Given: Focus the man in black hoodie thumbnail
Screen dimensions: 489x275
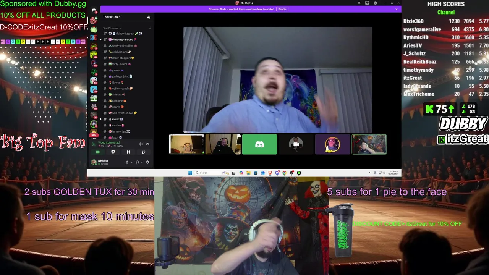Looking at the screenshot, I should [x=223, y=144].
